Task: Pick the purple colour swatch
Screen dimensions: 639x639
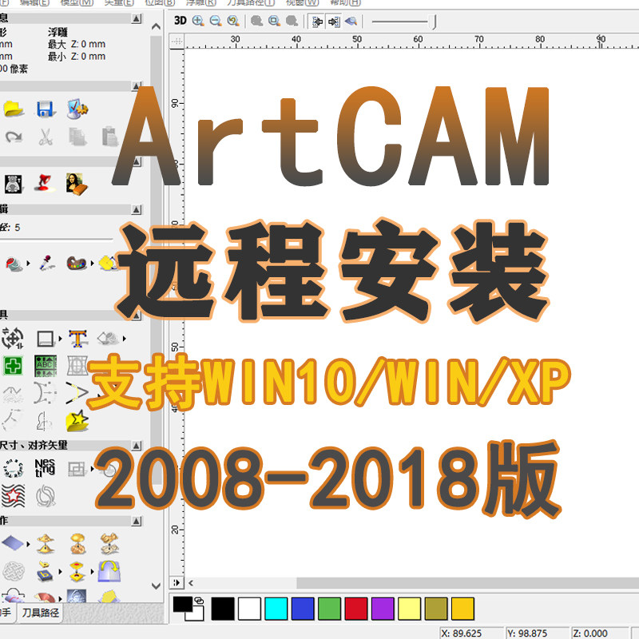Action: coord(383,609)
